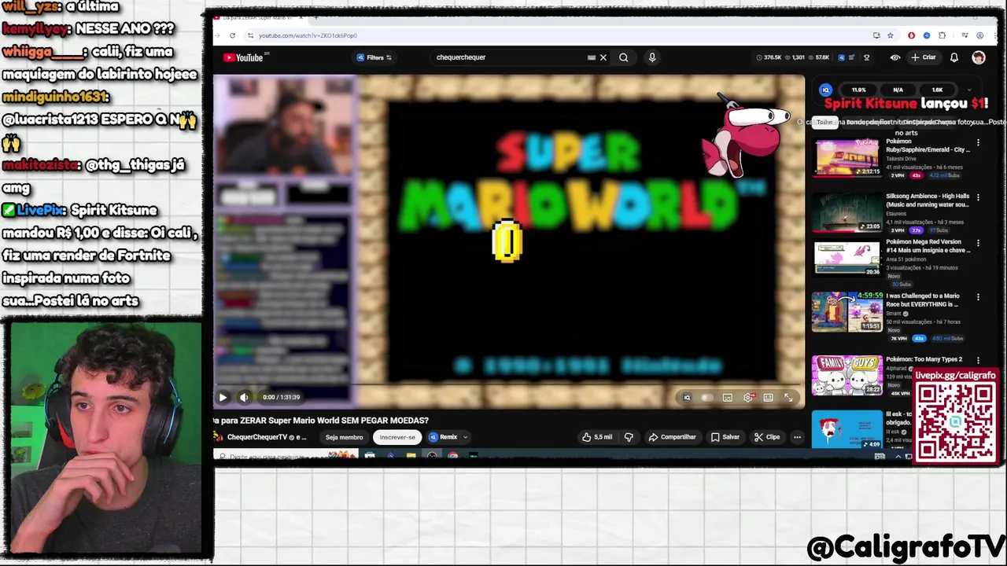1007x566 pixels.
Task: Open options for Mario Race video
Action: [978, 297]
